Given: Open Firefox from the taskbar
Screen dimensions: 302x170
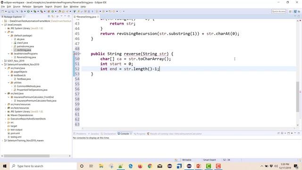Looking at the screenshot, I should click(140, 166).
